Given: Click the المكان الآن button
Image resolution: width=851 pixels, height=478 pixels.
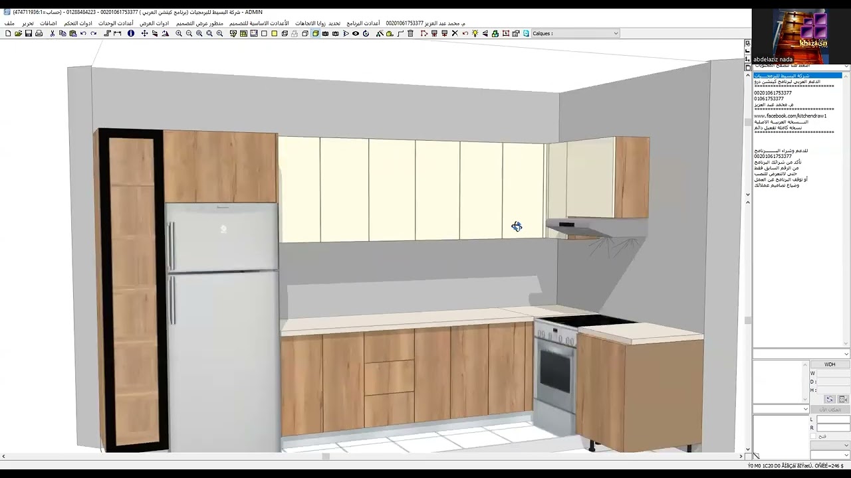Looking at the screenshot, I should coord(830,410).
